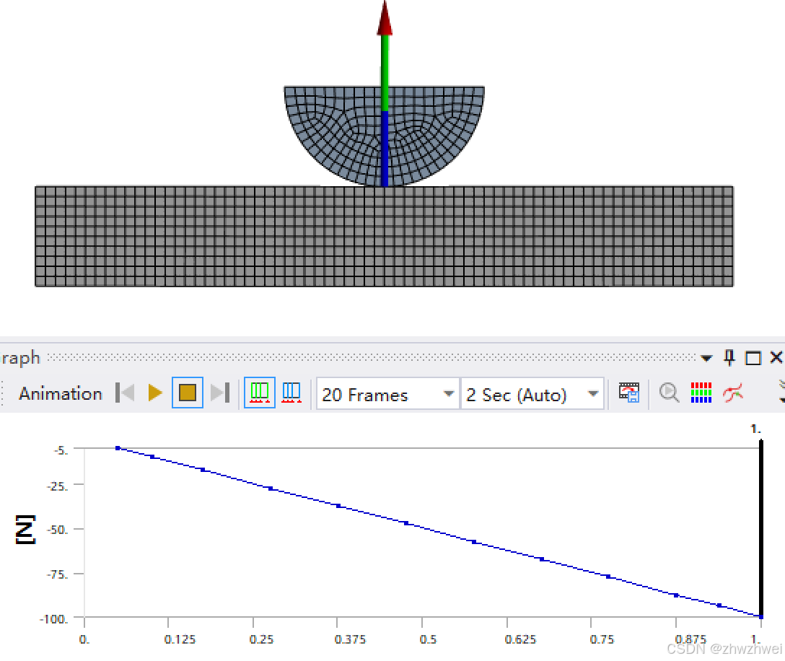The image size is (785, 661).
Task: Click the 0.75 label on the time axis
Action: click(602, 639)
